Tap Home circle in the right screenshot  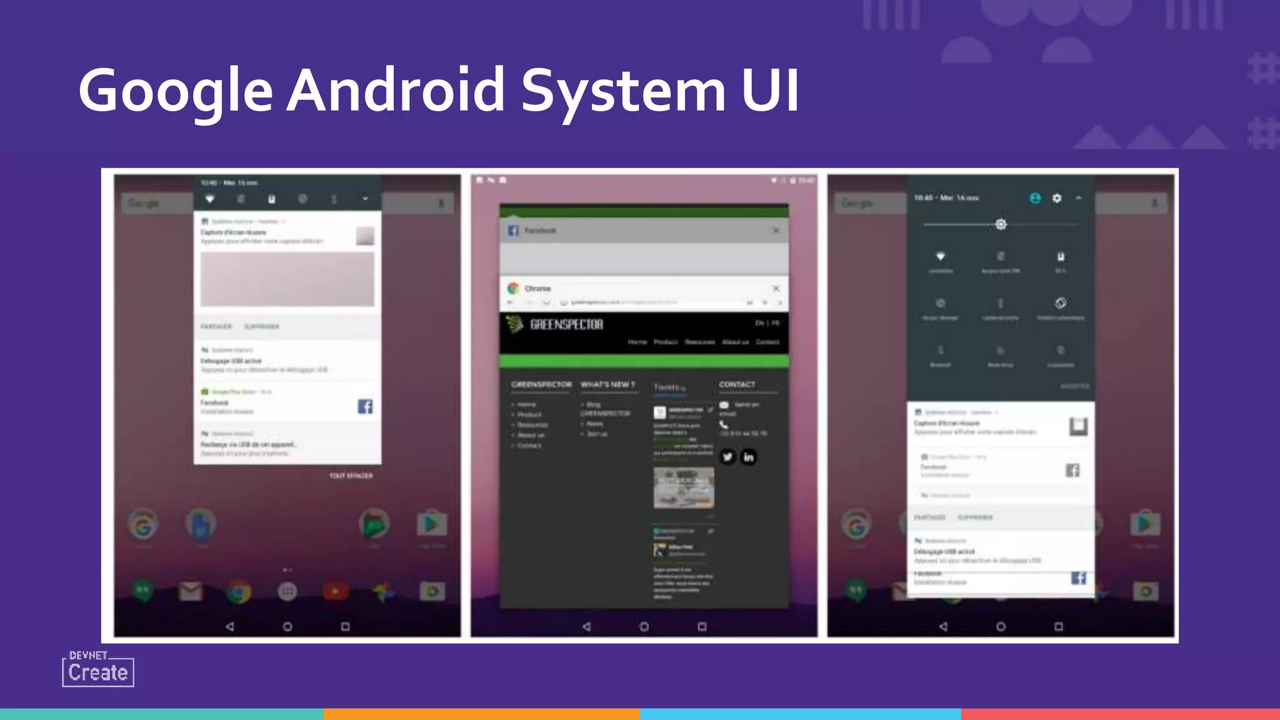[1001, 626]
